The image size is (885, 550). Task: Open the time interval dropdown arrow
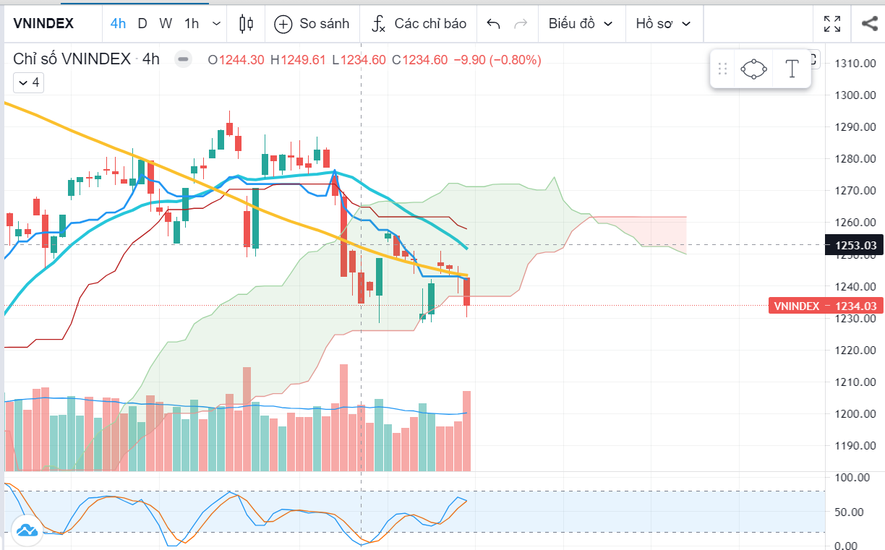(x=216, y=24)
